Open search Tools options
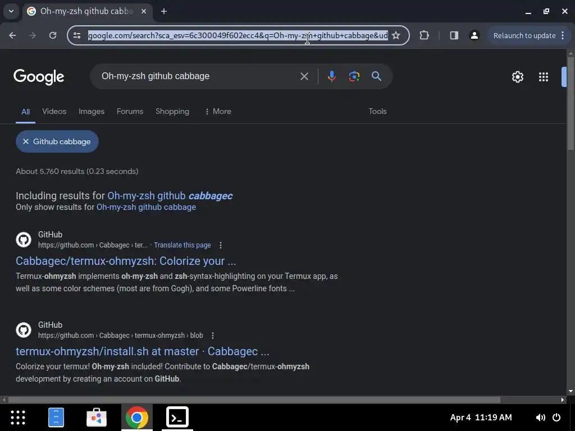Viewport: 575px width, 431px height. (377, 112)
